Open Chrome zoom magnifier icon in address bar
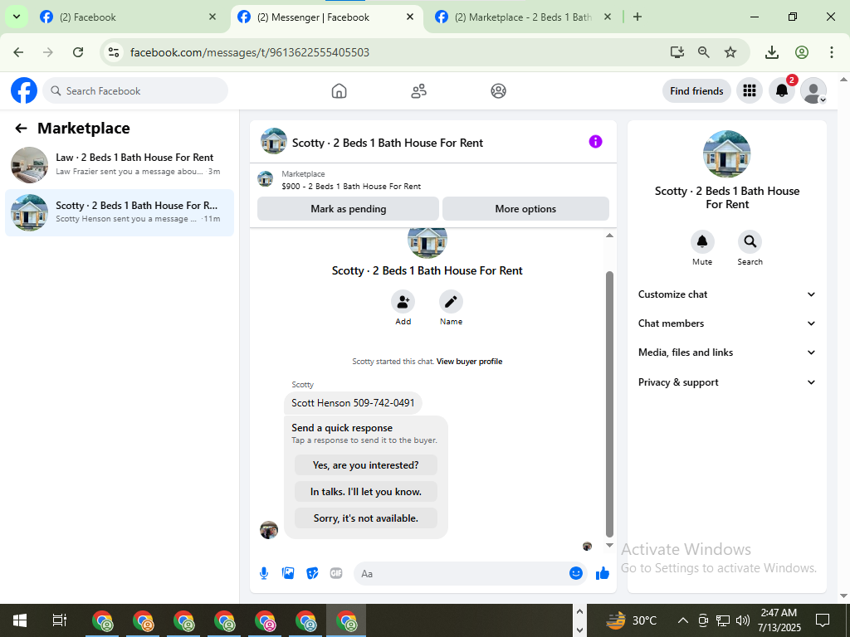The image size is (850, 637). [x=704, y=52]
